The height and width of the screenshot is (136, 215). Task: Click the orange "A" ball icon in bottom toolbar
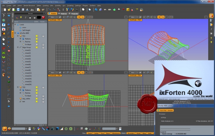pyautogui.click(x=5, y=129)
